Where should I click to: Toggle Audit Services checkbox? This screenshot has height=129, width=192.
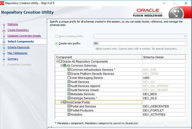[x=69, y=82]
